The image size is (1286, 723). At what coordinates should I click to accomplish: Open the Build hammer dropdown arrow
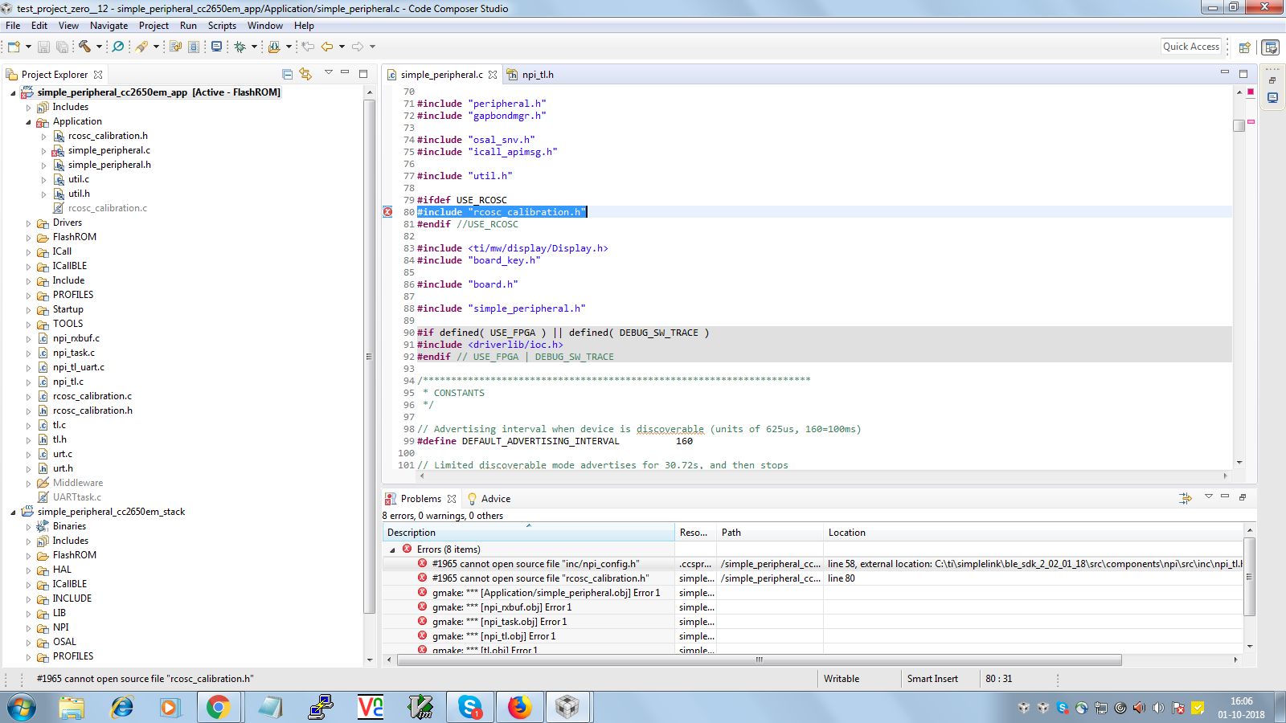(99, 47)
